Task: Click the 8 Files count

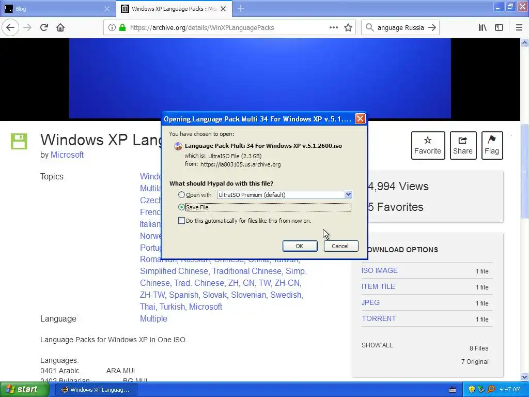Action: tap(479, 348)
